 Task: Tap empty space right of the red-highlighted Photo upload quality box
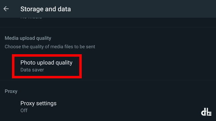pos(149,66)
